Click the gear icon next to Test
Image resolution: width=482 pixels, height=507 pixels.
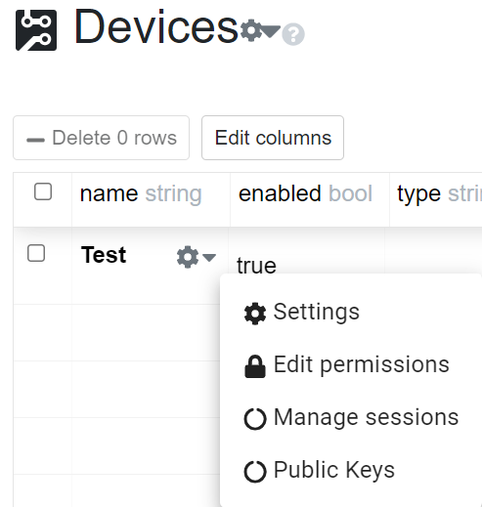(188, 257)
